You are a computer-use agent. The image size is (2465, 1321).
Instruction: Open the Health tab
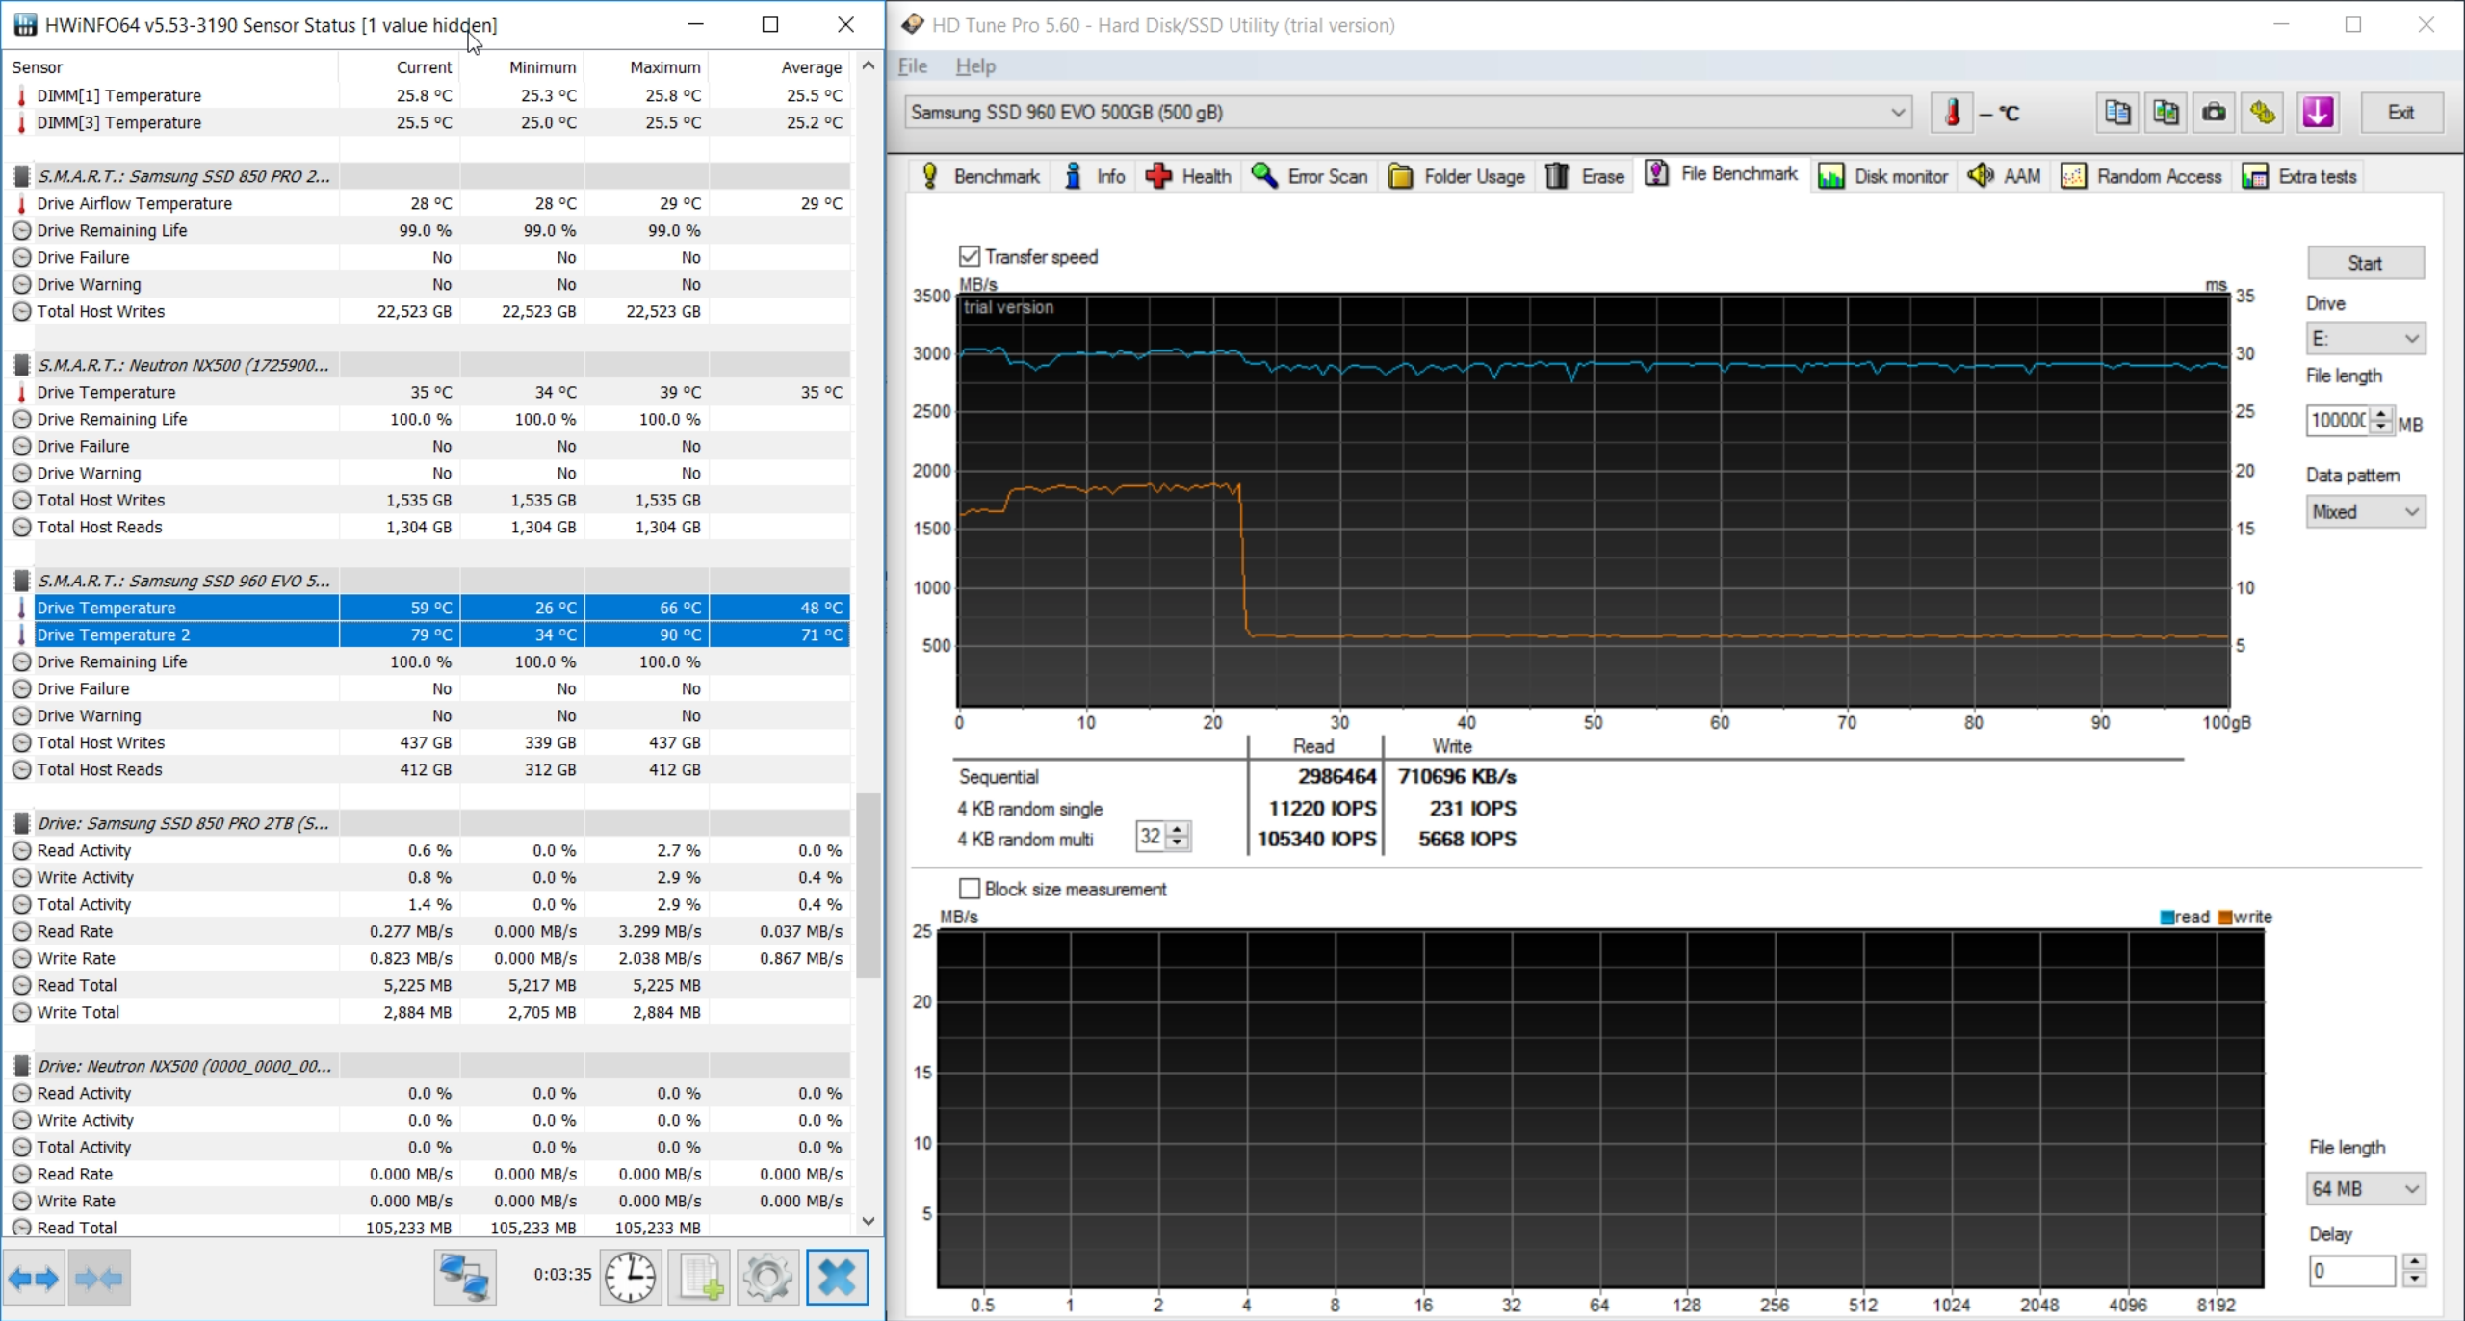pos(1189,176)
